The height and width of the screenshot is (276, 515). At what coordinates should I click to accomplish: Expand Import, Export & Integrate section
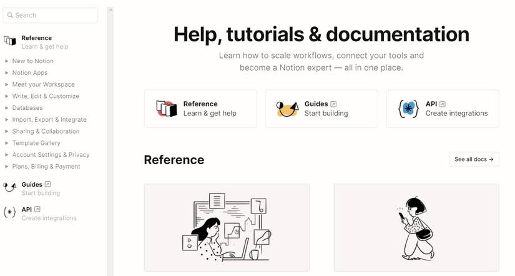click(x=7, y=120)
